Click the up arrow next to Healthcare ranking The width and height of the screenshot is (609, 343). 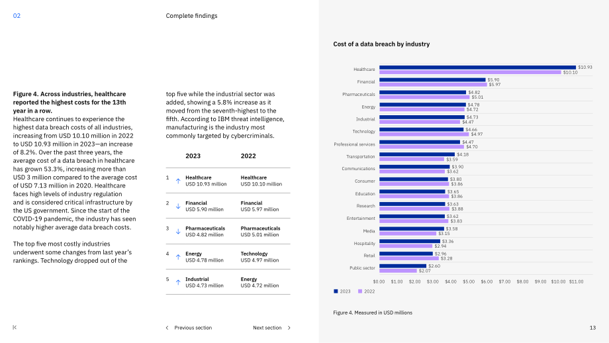pos(178,181)
